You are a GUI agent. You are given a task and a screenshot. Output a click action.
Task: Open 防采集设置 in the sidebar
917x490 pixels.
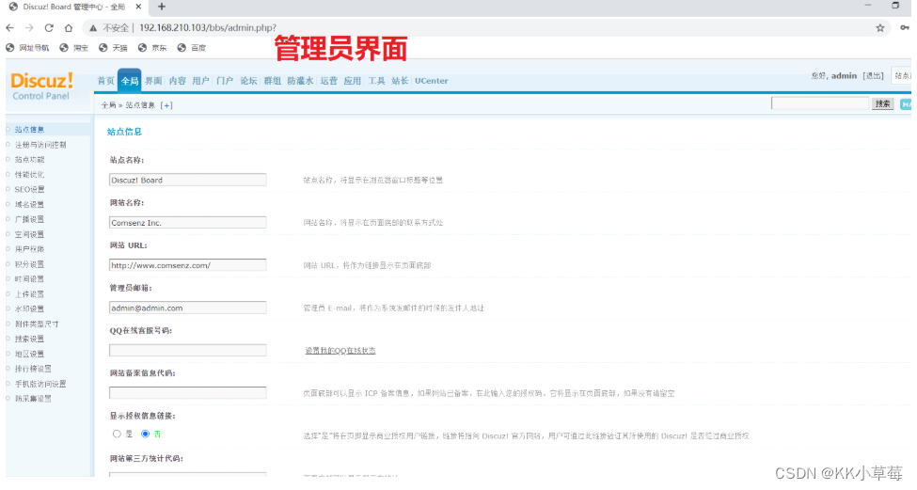[33, 398]
